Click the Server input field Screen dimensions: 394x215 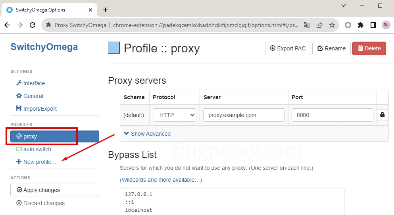(244, 115)
